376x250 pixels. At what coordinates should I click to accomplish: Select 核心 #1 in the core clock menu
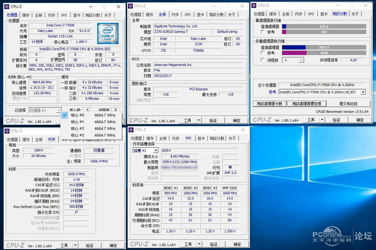[x=91, y=122]
